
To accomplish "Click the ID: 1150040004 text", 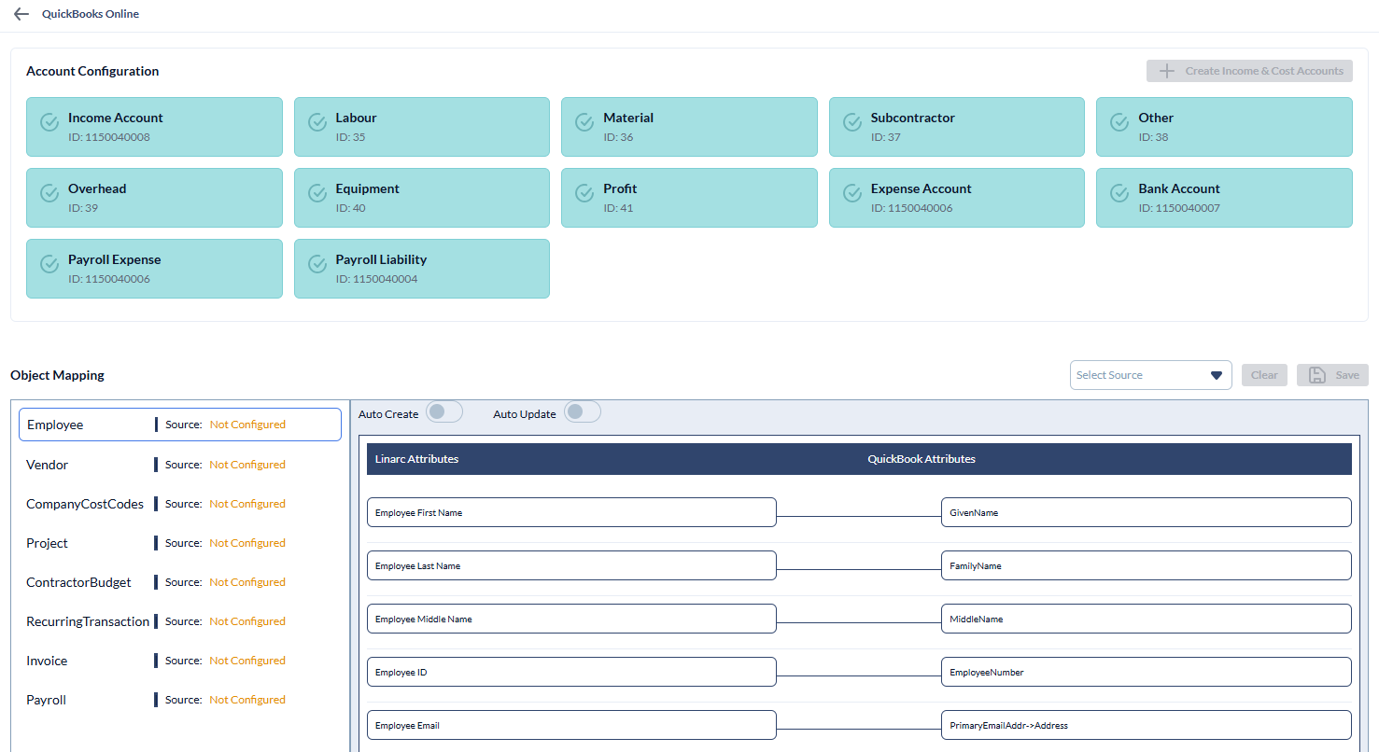I will (x=376, y=279).
